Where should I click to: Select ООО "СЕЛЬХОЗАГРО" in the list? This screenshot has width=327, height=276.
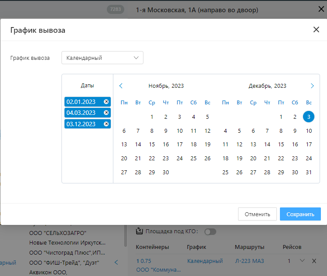click(x=58, y=233)
